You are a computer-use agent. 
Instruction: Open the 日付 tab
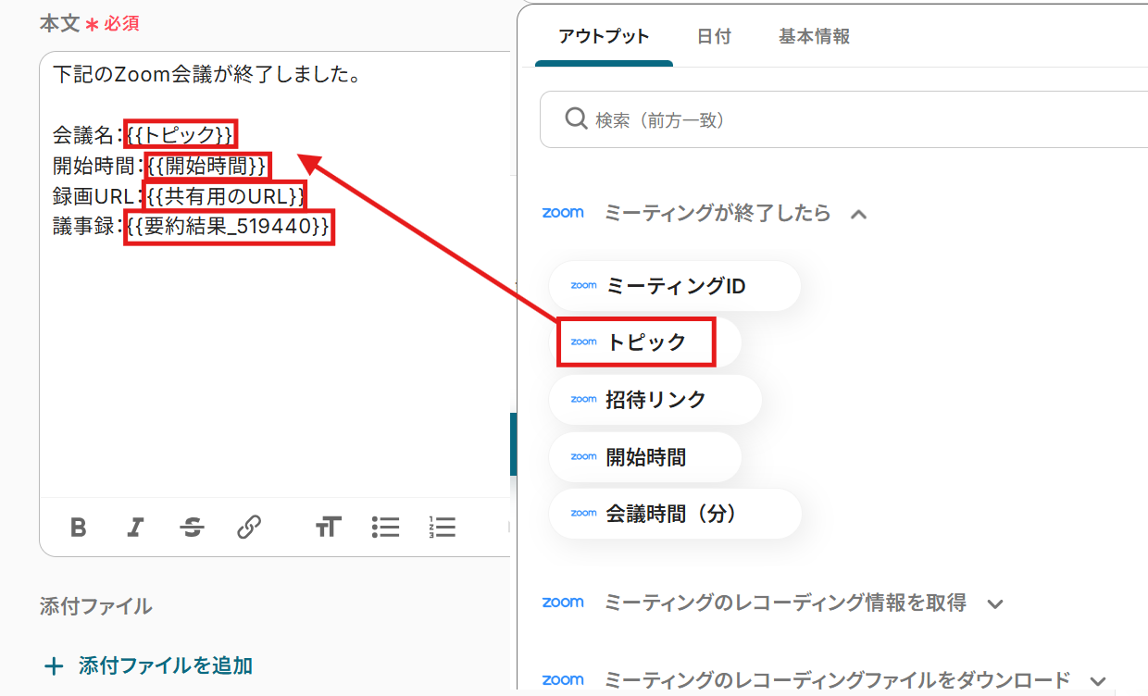click(x=714, y=37)
